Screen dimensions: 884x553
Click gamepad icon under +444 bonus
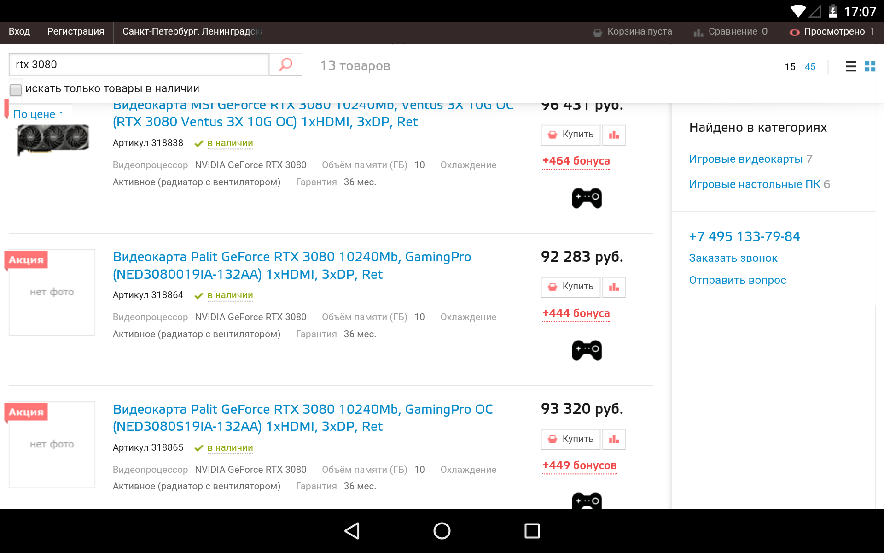point(587,350)
